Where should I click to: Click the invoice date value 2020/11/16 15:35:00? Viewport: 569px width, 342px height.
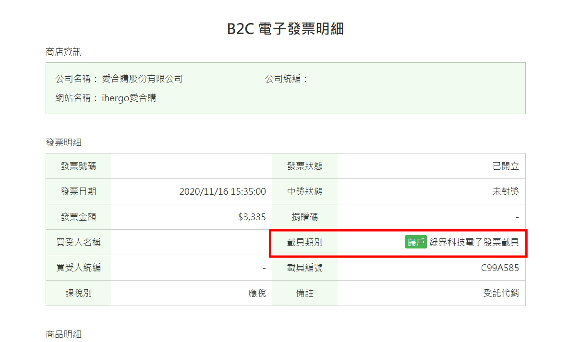pos(222,191)
